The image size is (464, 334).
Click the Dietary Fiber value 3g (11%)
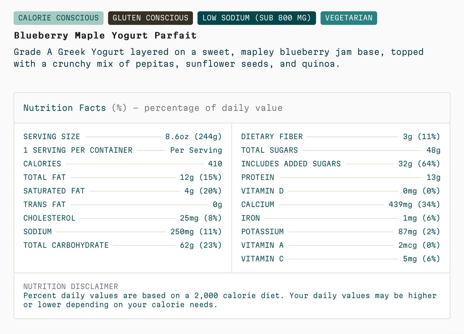click(x=421, y=136)
